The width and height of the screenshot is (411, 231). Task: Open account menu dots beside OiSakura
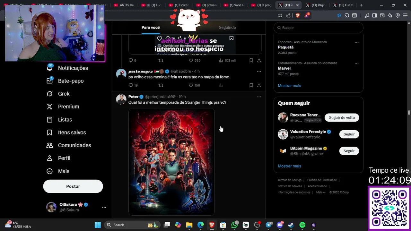click(104, 207)
